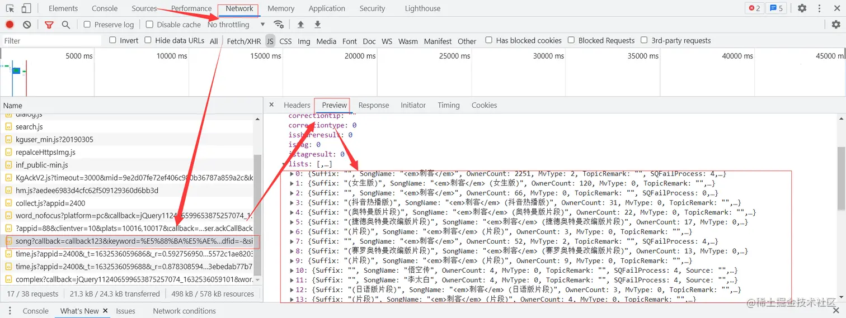Open DevTools settings gear
The width and height of the screenshot is (846, 318).
pyautogui.click(x=802, y=8)
